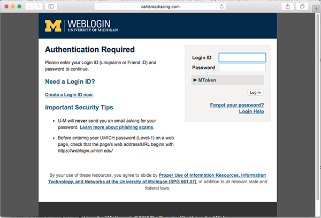The height and width of the screenshot is (218, 321).
Task: Show all tabs overview icon
Action: (302, 6)
